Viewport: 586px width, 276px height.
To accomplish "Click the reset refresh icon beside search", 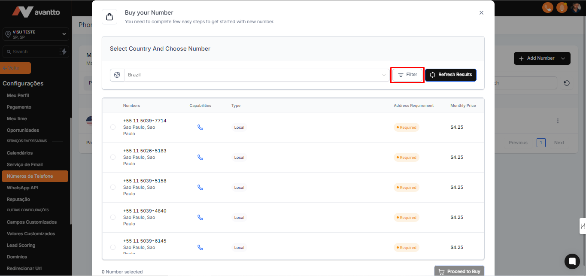I will pos(567,83).
